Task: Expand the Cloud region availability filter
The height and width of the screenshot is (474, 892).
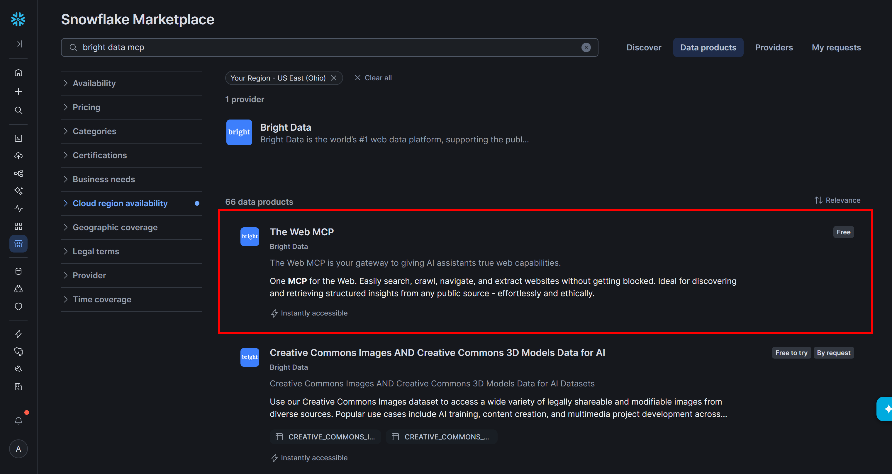Action: [x=131, y=203]
